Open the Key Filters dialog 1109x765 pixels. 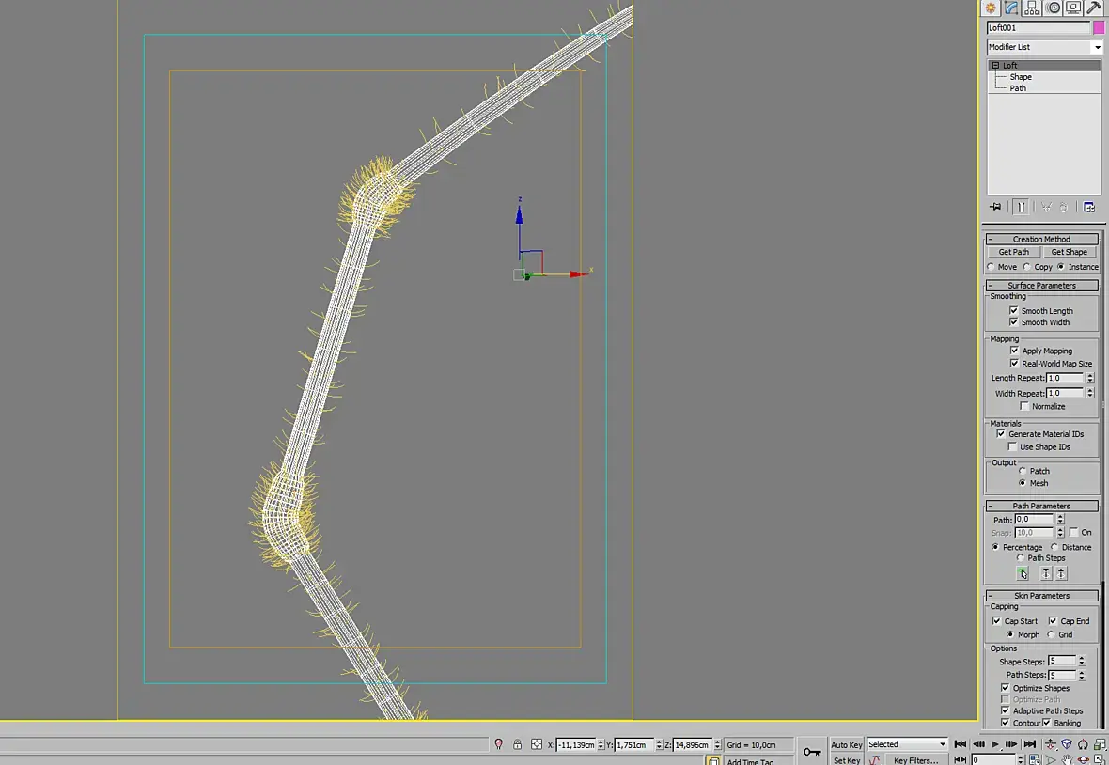916,760
